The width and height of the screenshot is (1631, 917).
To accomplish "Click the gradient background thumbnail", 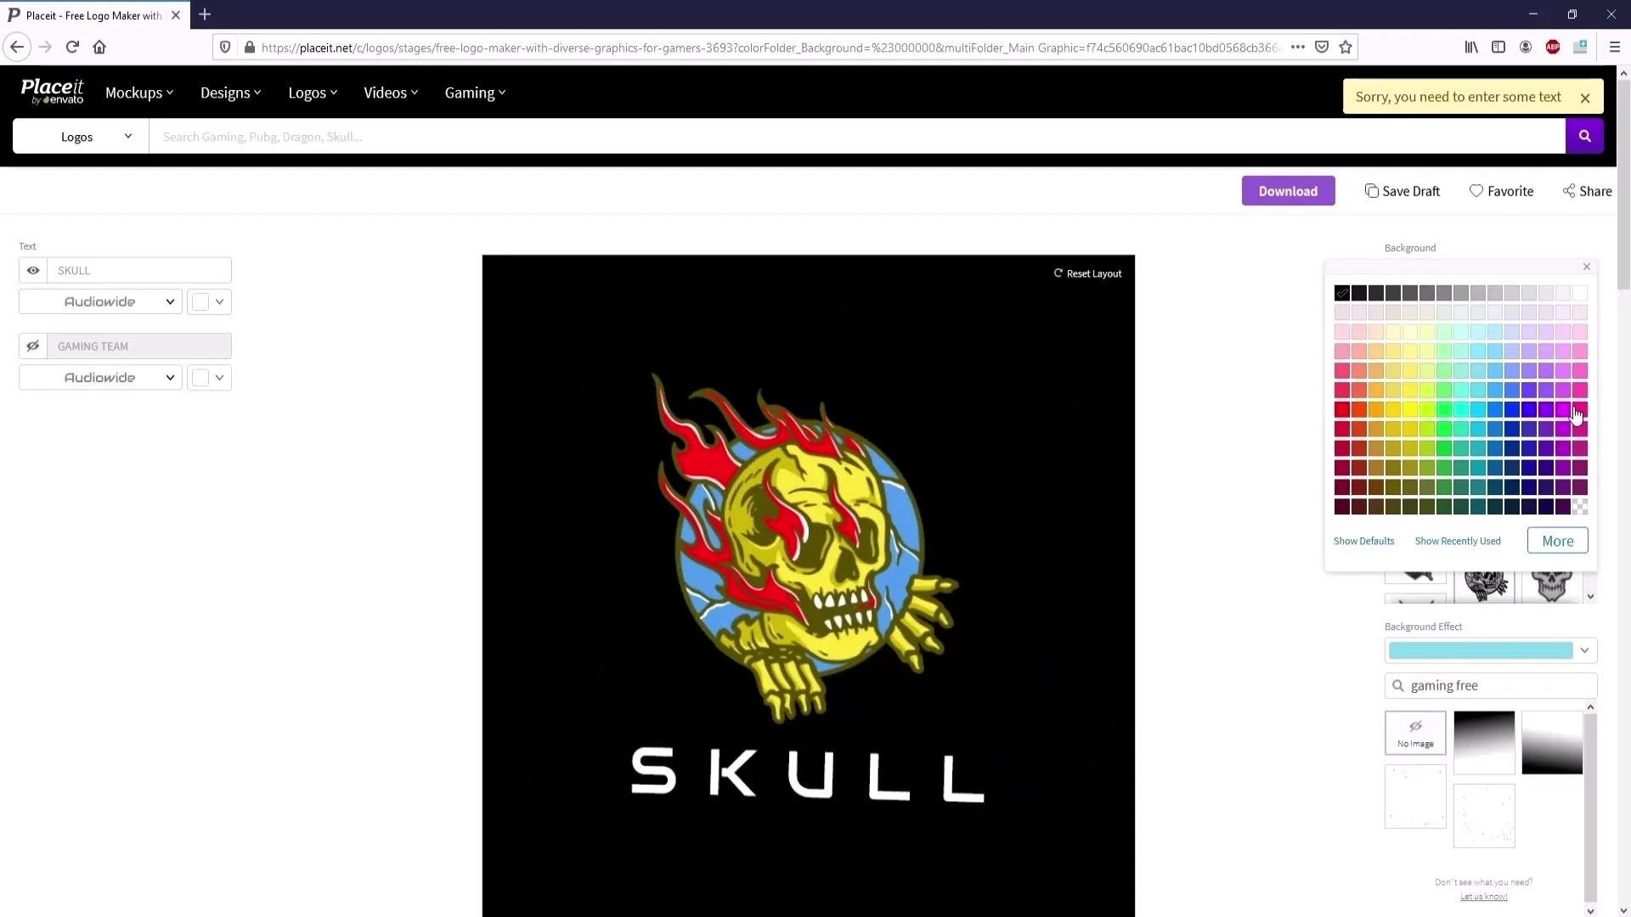I will tap(1484, 742).
